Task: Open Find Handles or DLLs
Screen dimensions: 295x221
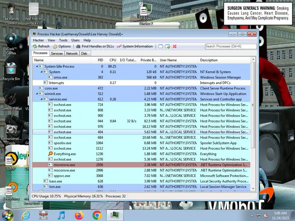Action: pos(95,46)
